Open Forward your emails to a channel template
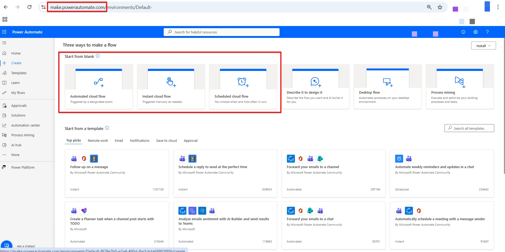This screenshot has width=505, height=252. point(333,173)
